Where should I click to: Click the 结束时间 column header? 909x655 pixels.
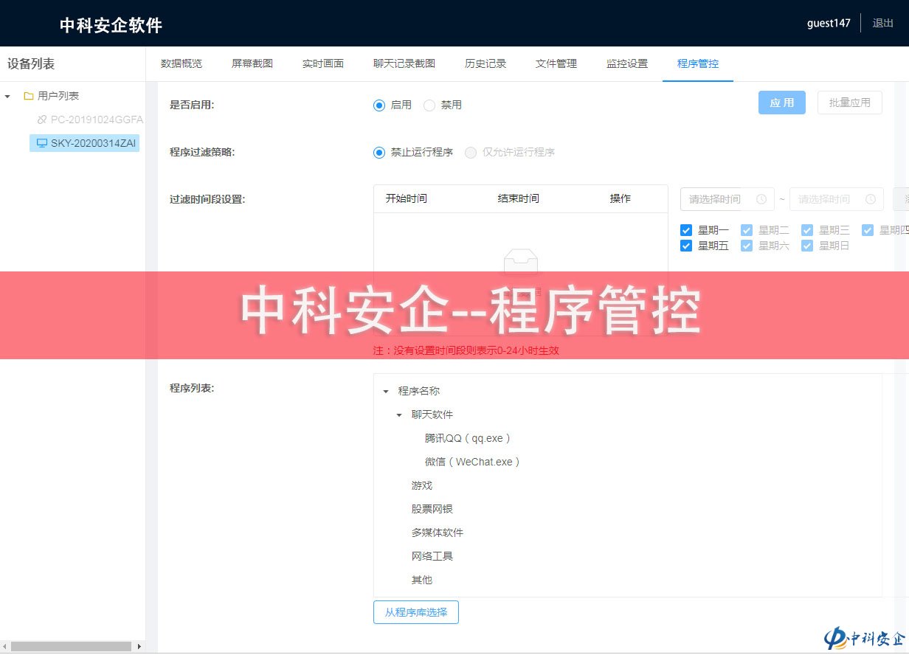click(x=519, y=198)
